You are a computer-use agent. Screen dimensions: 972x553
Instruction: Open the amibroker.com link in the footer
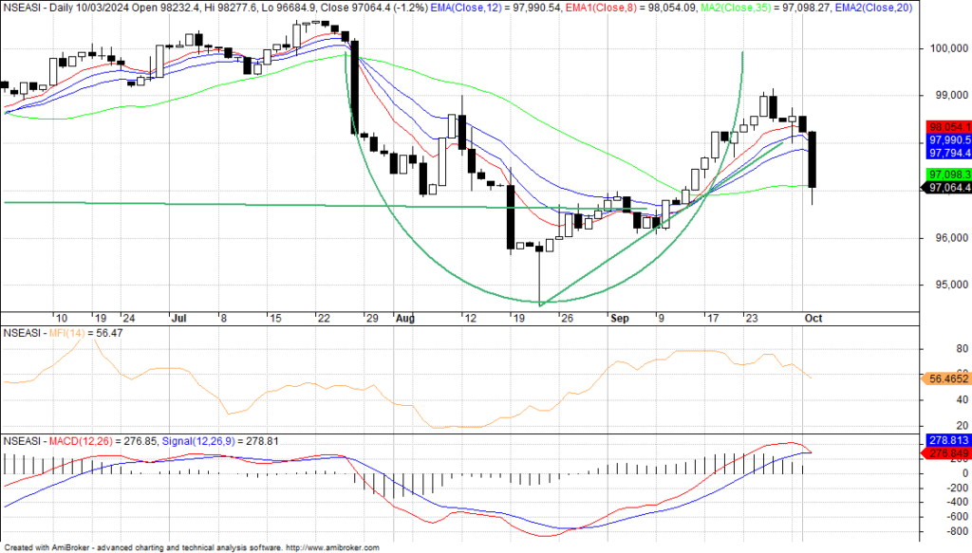[x=332, y=548]
